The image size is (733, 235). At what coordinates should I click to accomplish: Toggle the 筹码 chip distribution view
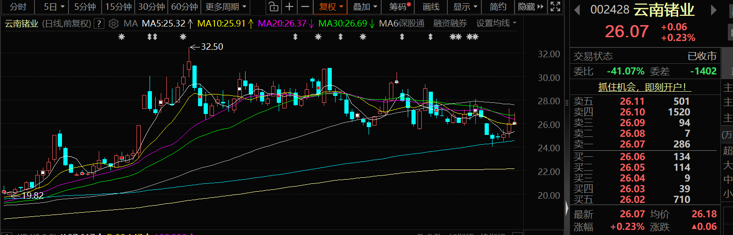(x=399, y=7)
